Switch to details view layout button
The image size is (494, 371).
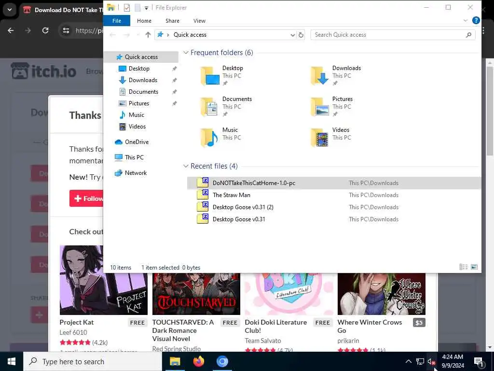(x=464, y=267)
